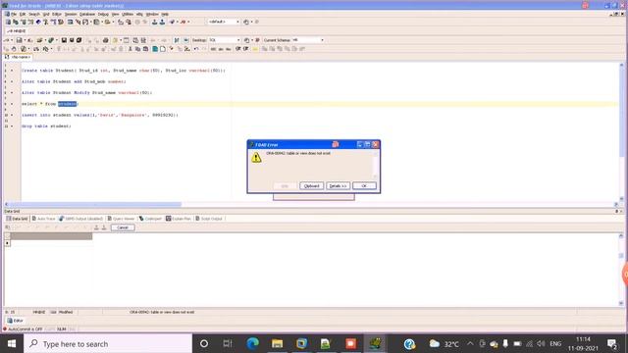This screenshot has width=628, height=353.
Task: Click the help question mark icon in taskbar
Action: coord(409,344)
